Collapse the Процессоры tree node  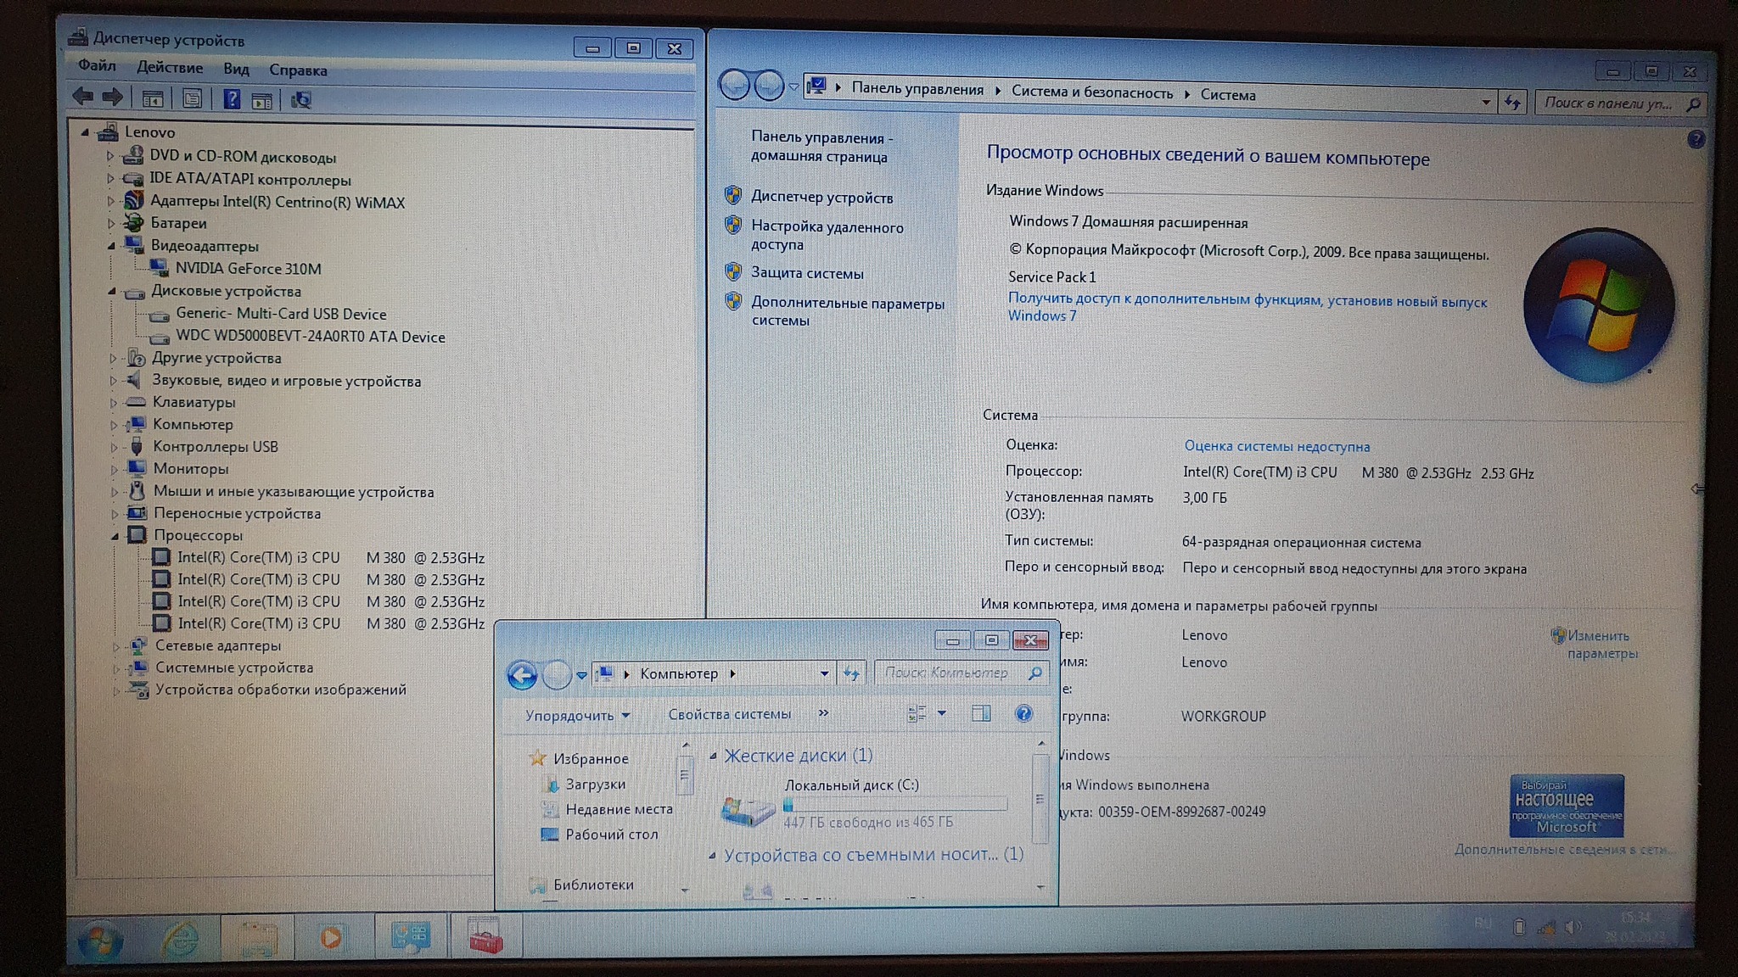pos(115,536)
